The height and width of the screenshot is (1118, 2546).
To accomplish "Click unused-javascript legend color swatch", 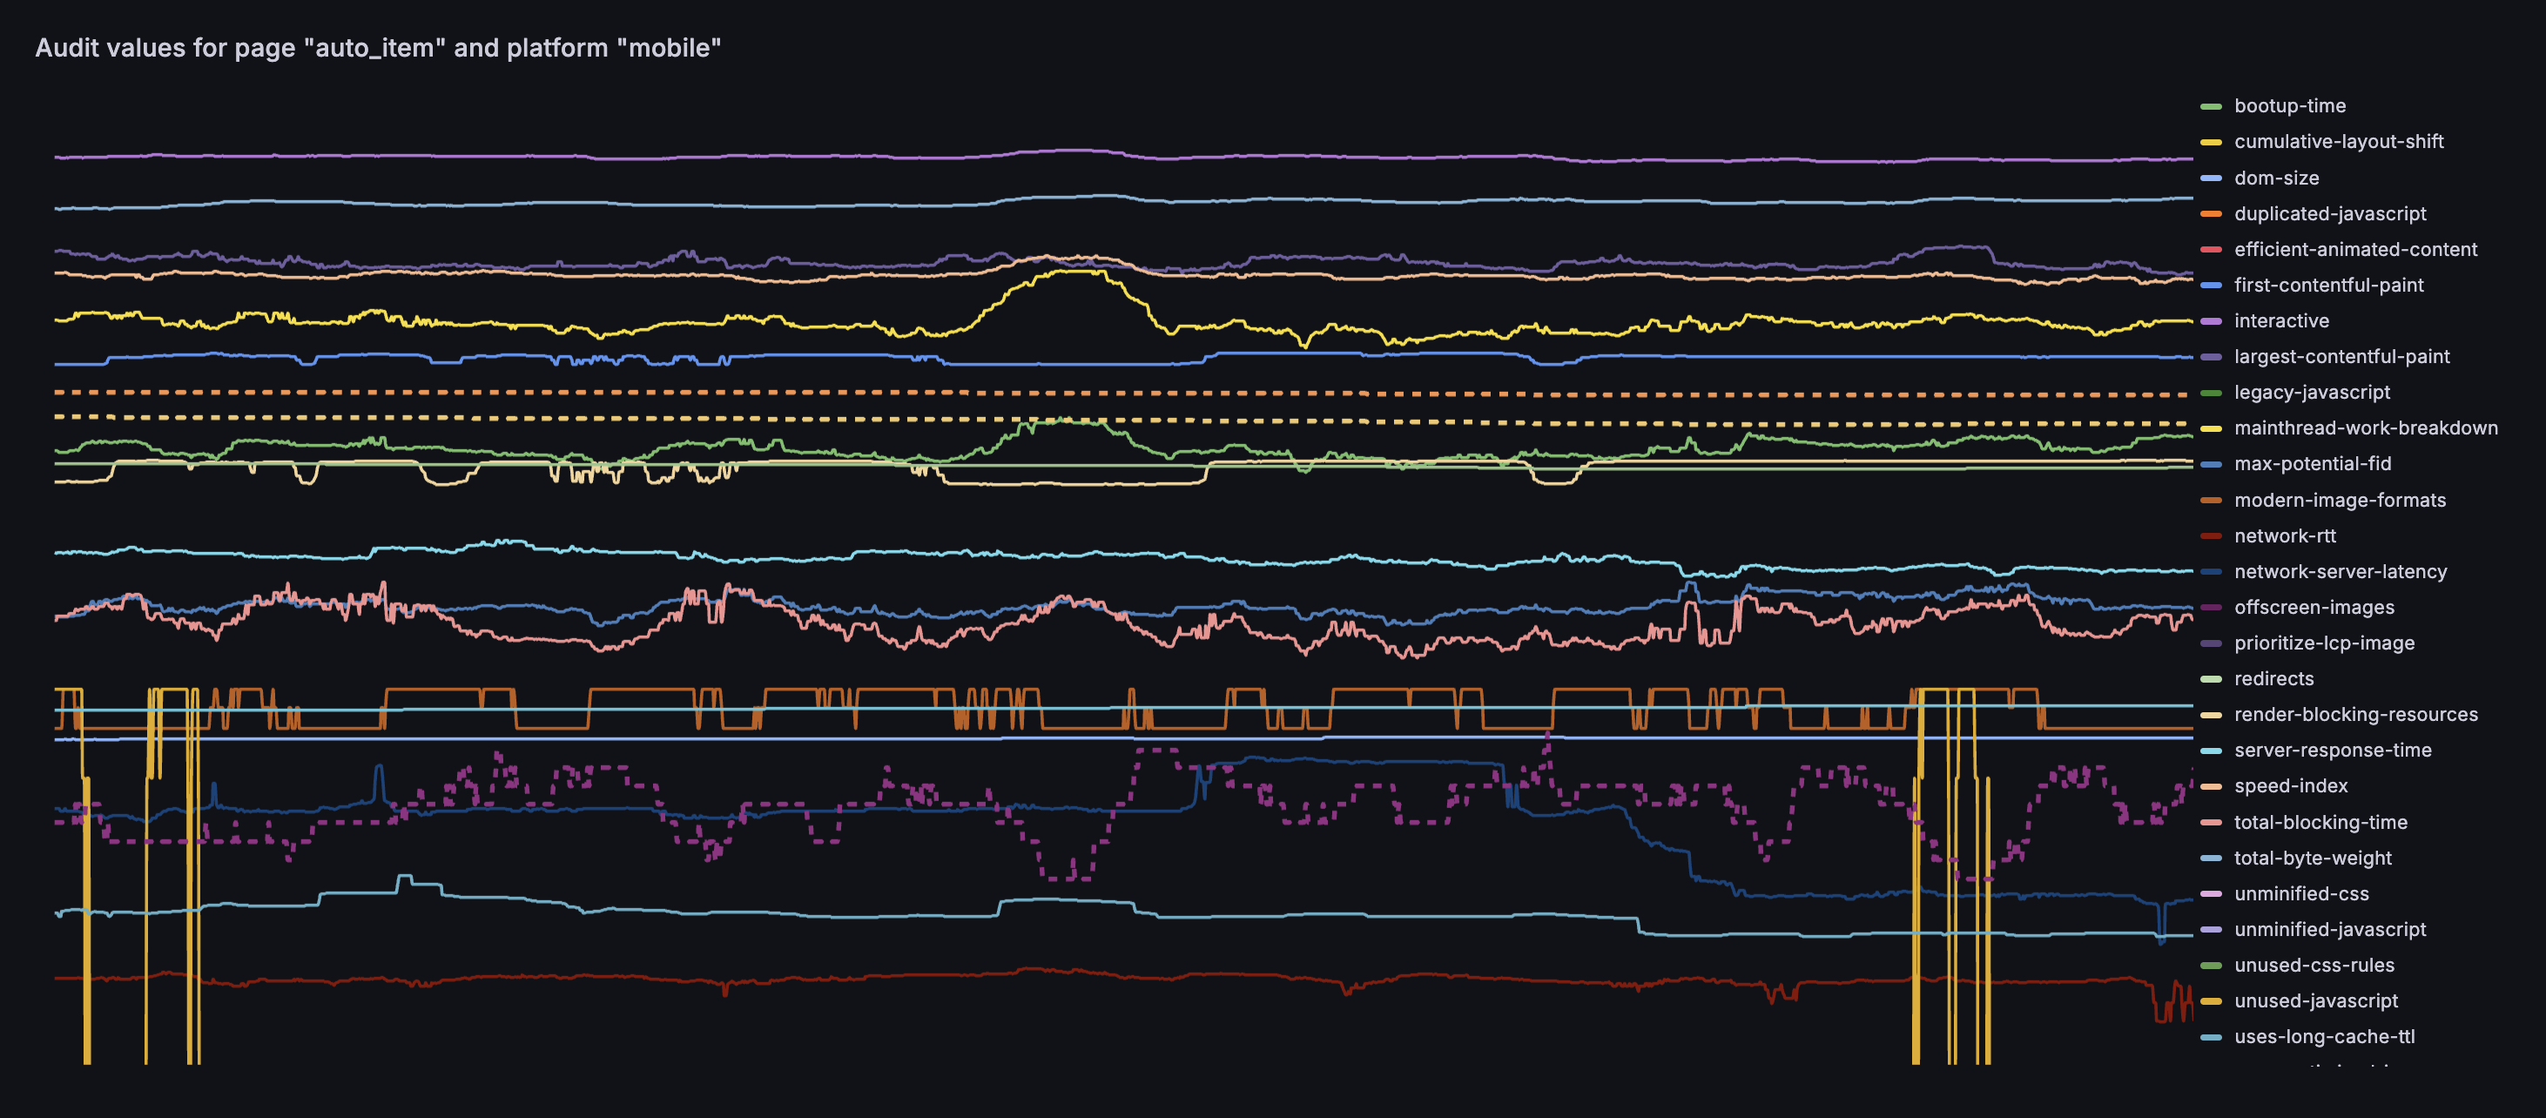I will 2211,1001.
